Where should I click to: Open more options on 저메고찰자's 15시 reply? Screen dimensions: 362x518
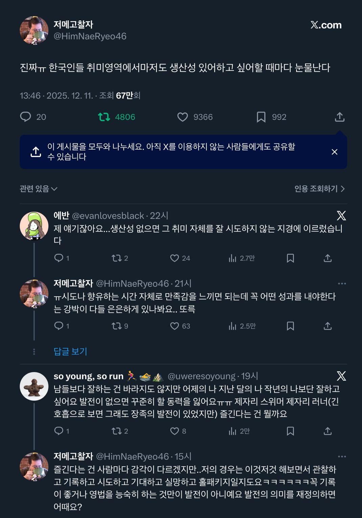tap(342, 457)
